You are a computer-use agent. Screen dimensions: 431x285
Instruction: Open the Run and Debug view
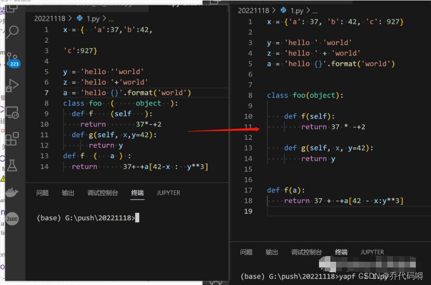[12, 86]
